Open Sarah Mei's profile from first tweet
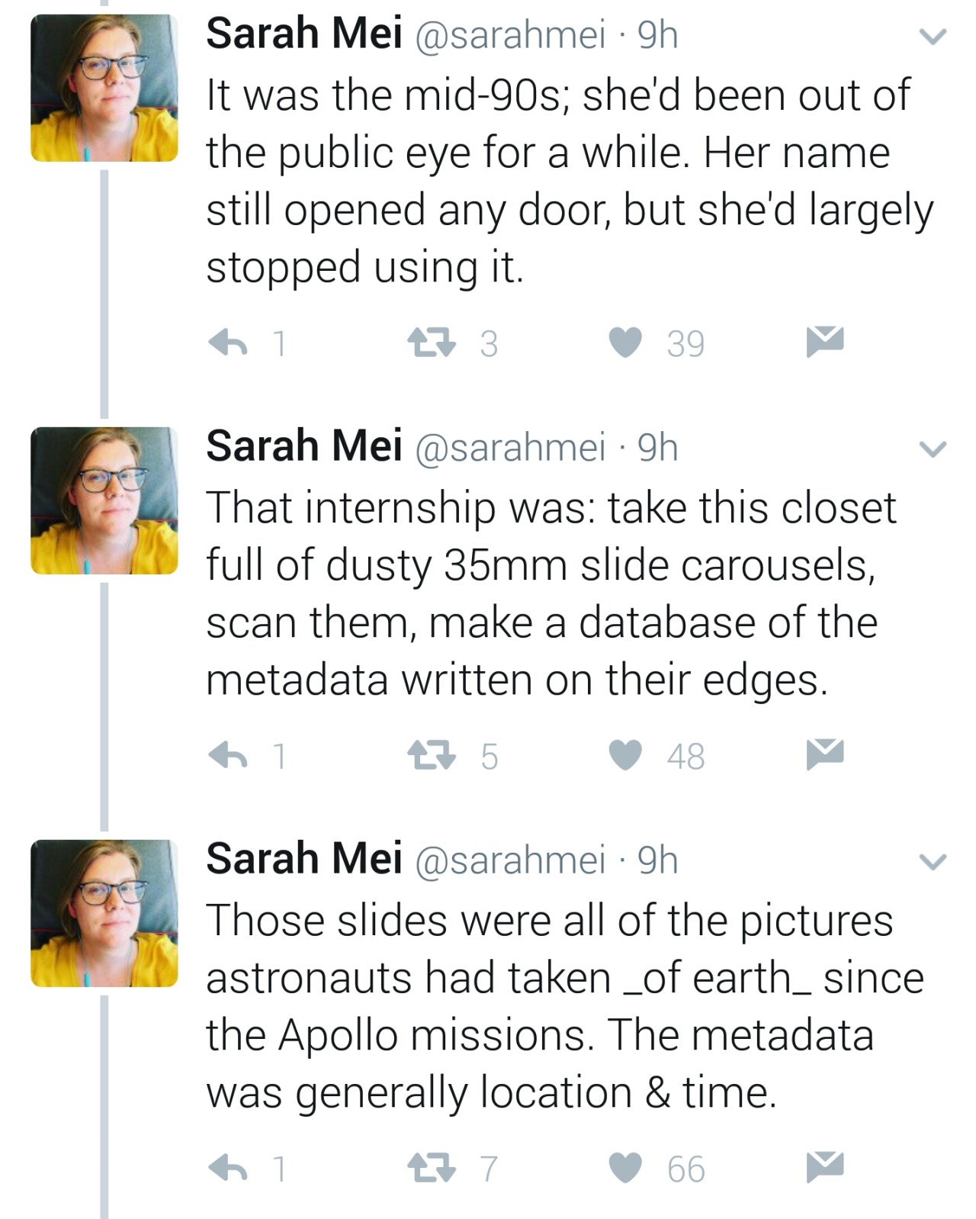 303,34
